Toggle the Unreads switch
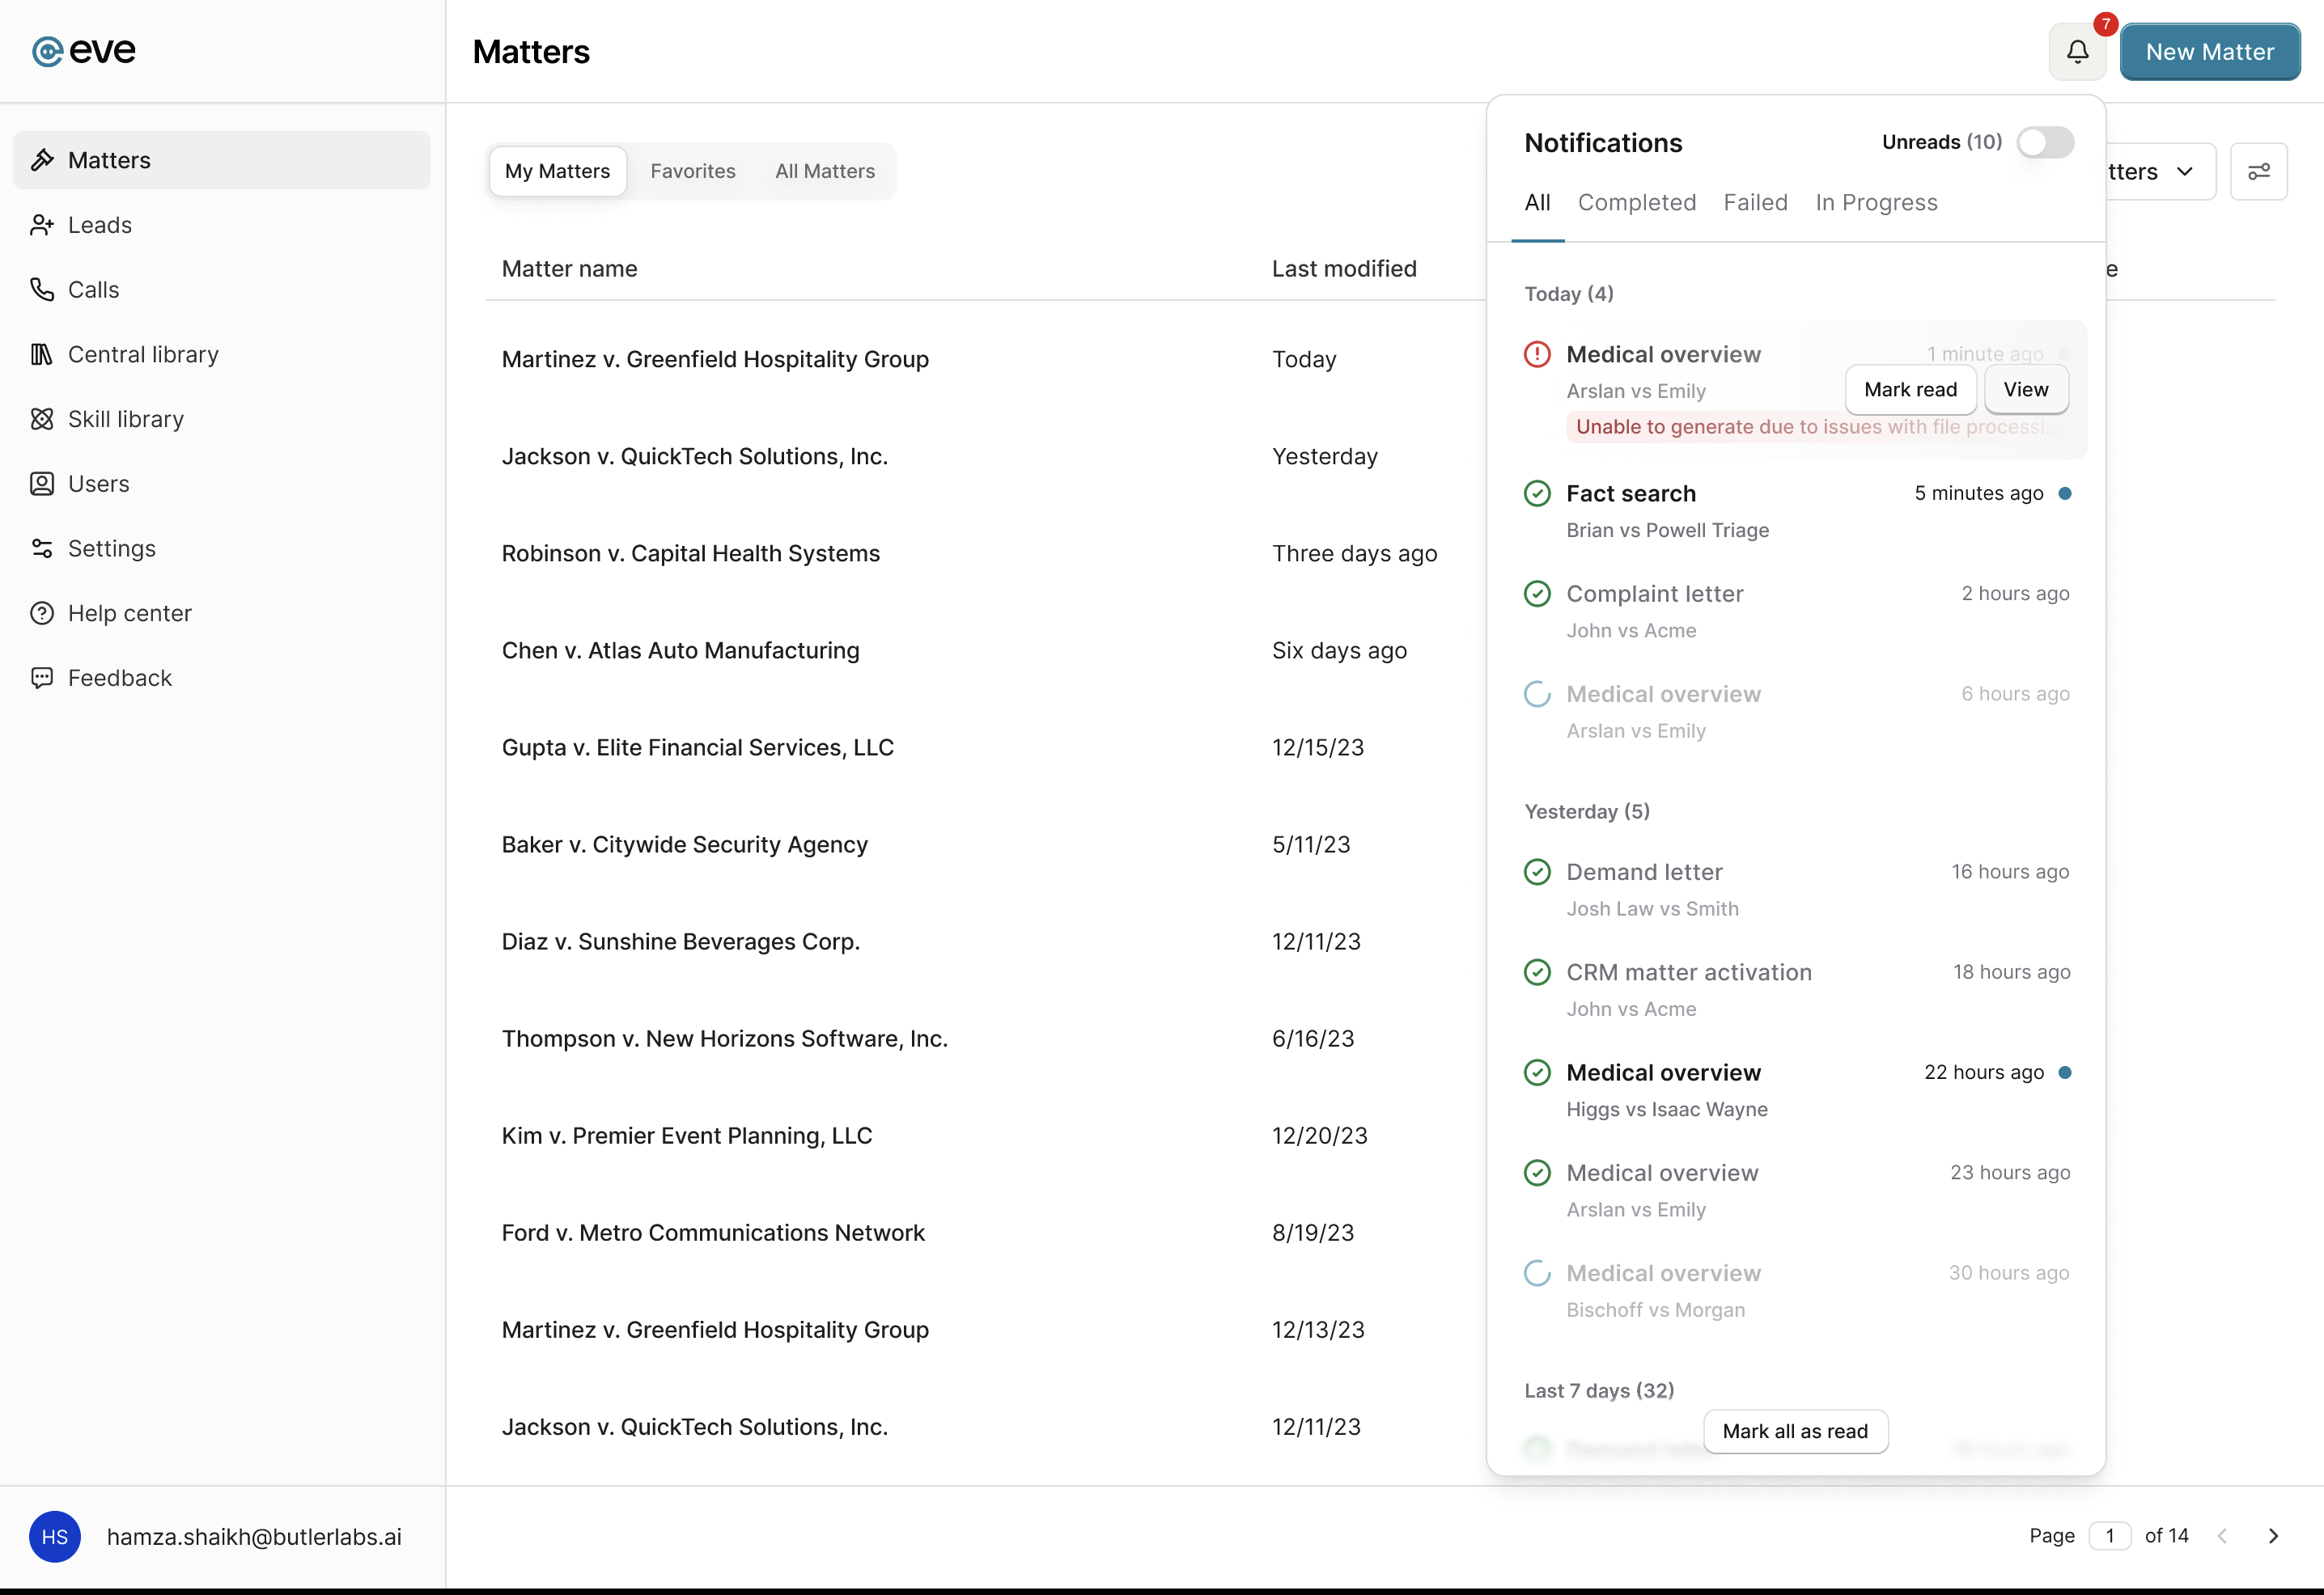The image size is (2324, 1595). point(2045,142)
